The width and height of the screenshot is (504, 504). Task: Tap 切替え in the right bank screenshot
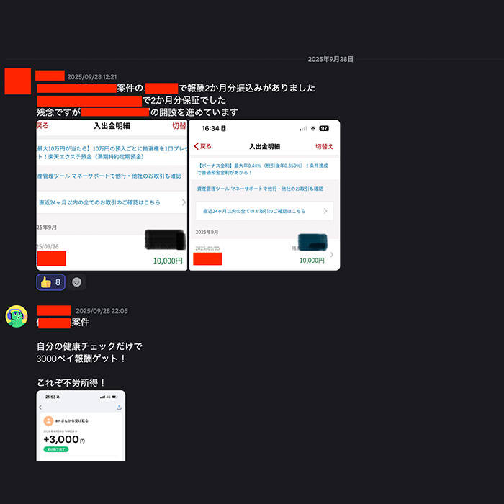(324, 147)
